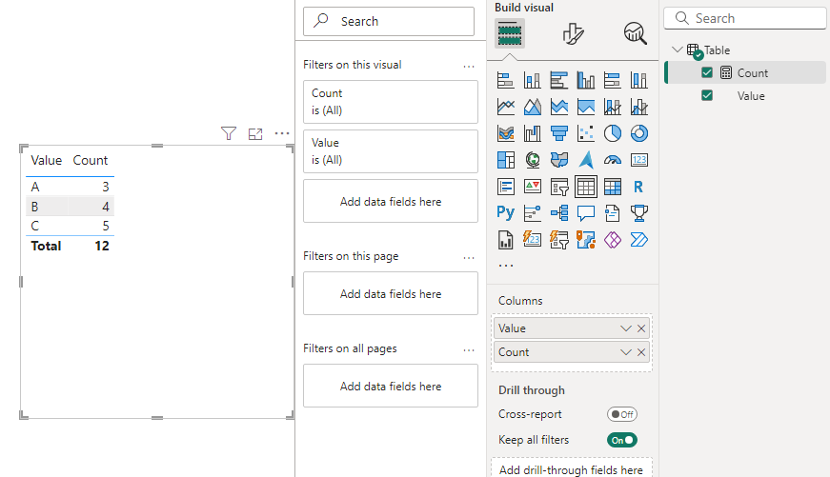The image size is (830, 477).
Task: Select the Stacked column chart visual
Action: coord(533,80)
